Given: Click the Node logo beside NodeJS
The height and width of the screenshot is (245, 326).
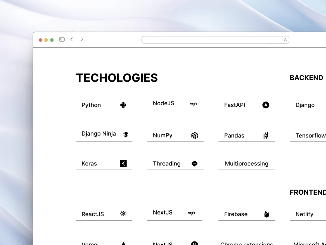Looking at the screenshot, I should [194, 104].
